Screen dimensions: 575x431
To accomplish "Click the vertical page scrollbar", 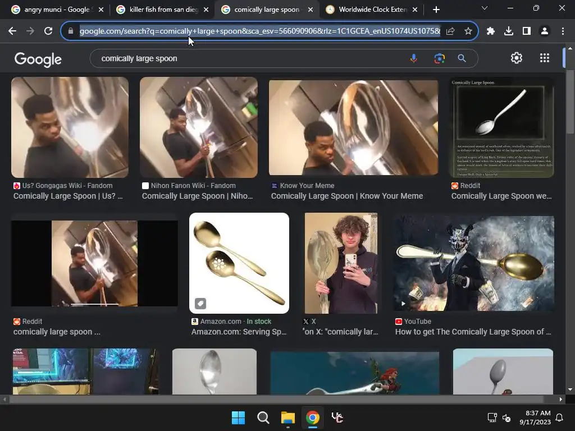I will click(570, 103).
